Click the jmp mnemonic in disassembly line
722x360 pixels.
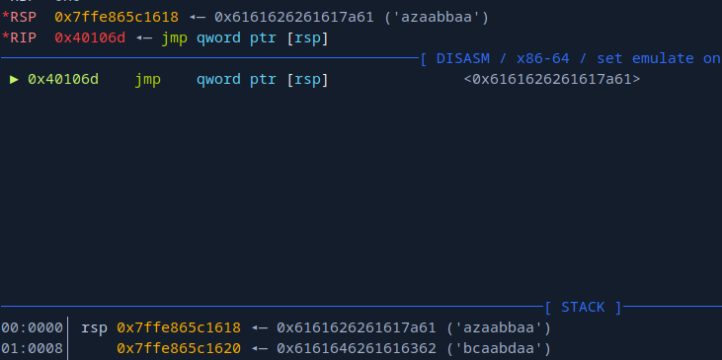tap(148, 80)
